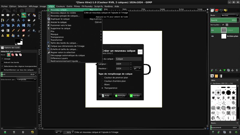The height and width of the screenshot is (135, 240).
Task: Choose Couleur d'arrière-plan fill
Action: click(102, 81)
